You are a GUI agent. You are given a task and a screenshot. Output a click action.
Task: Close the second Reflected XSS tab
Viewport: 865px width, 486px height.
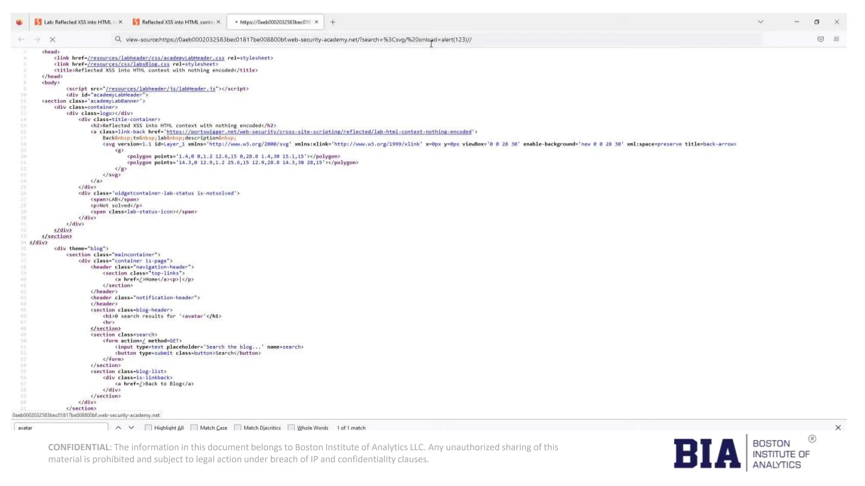(218, 22)
